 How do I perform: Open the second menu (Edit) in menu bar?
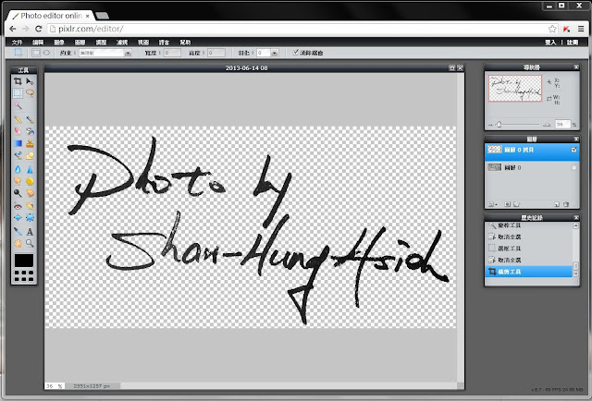click(38, 43)
